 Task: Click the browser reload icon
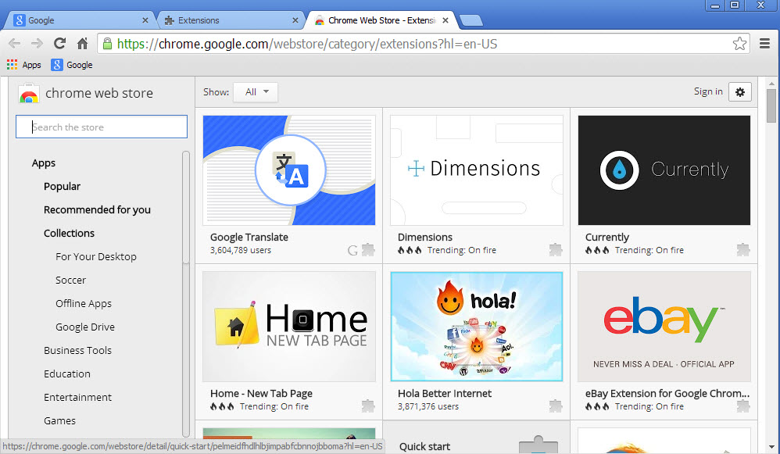59,44
